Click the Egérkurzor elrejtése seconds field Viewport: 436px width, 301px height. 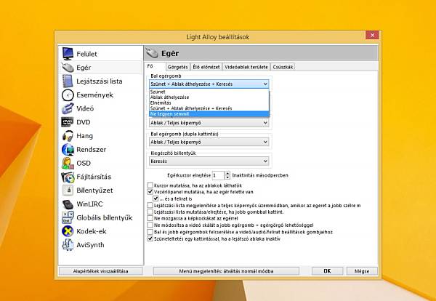tap(218, 175)
